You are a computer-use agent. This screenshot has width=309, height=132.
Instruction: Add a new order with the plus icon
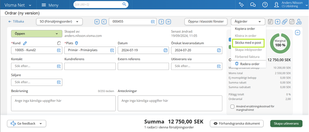[x=277, y=21]
